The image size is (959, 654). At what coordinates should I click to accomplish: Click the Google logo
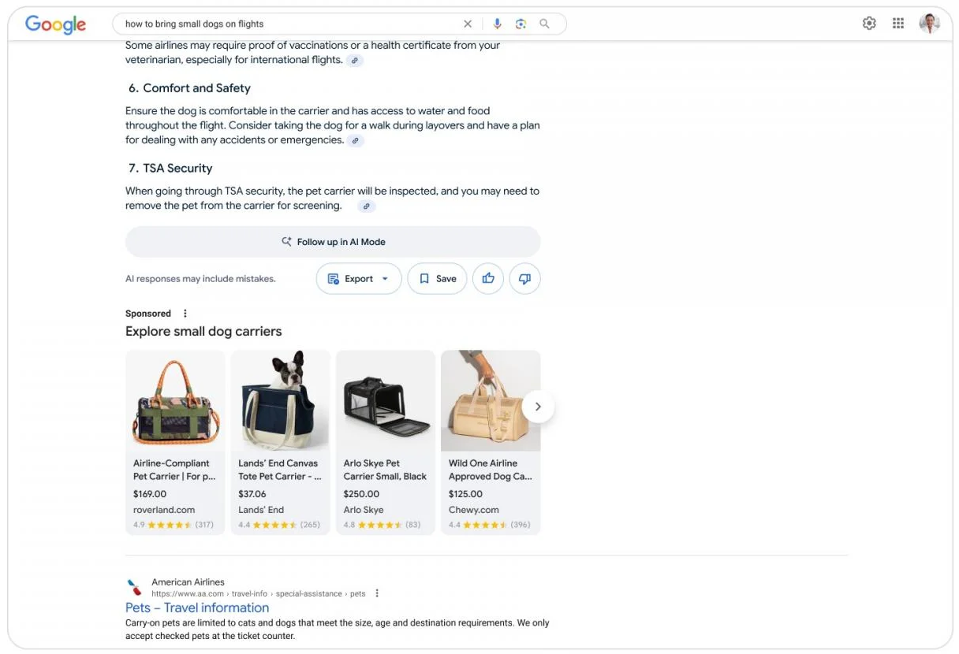click(55, 24)
